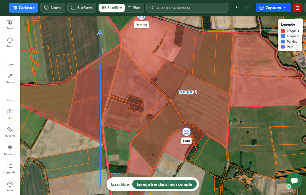Screen dimensions: 306x195
Task: Click the Légende panel title
Action: tap(288, 24)
